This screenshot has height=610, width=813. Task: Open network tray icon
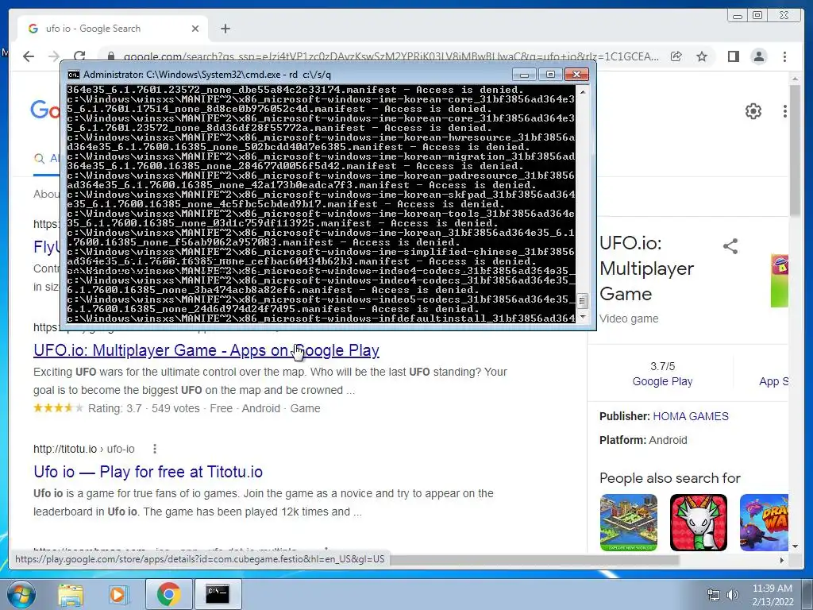714,595
